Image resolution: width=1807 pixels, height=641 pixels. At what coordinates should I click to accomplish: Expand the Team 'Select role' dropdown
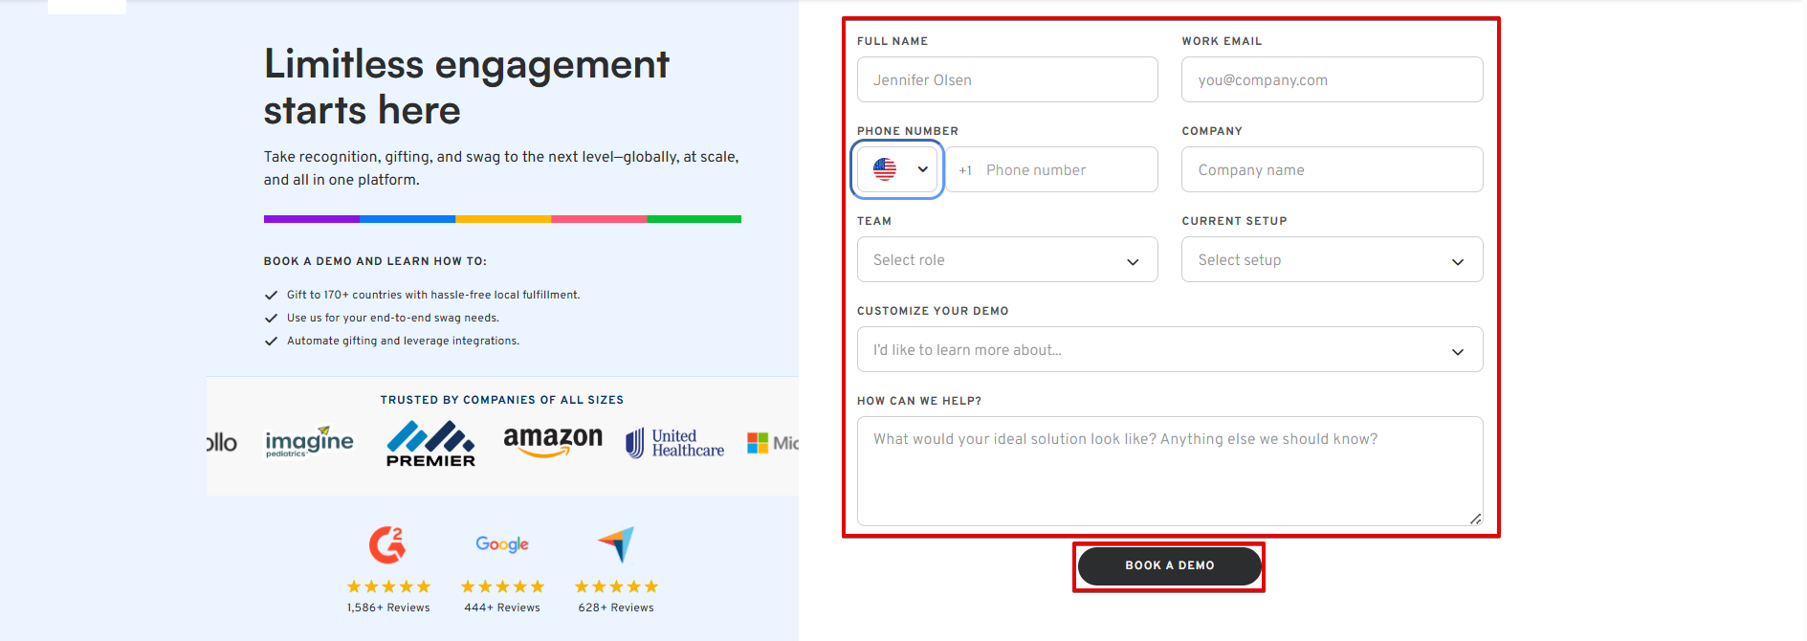coord(1007,260)
